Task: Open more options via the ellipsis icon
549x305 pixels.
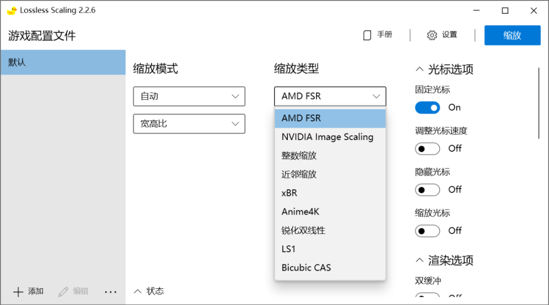Action: 110,291
